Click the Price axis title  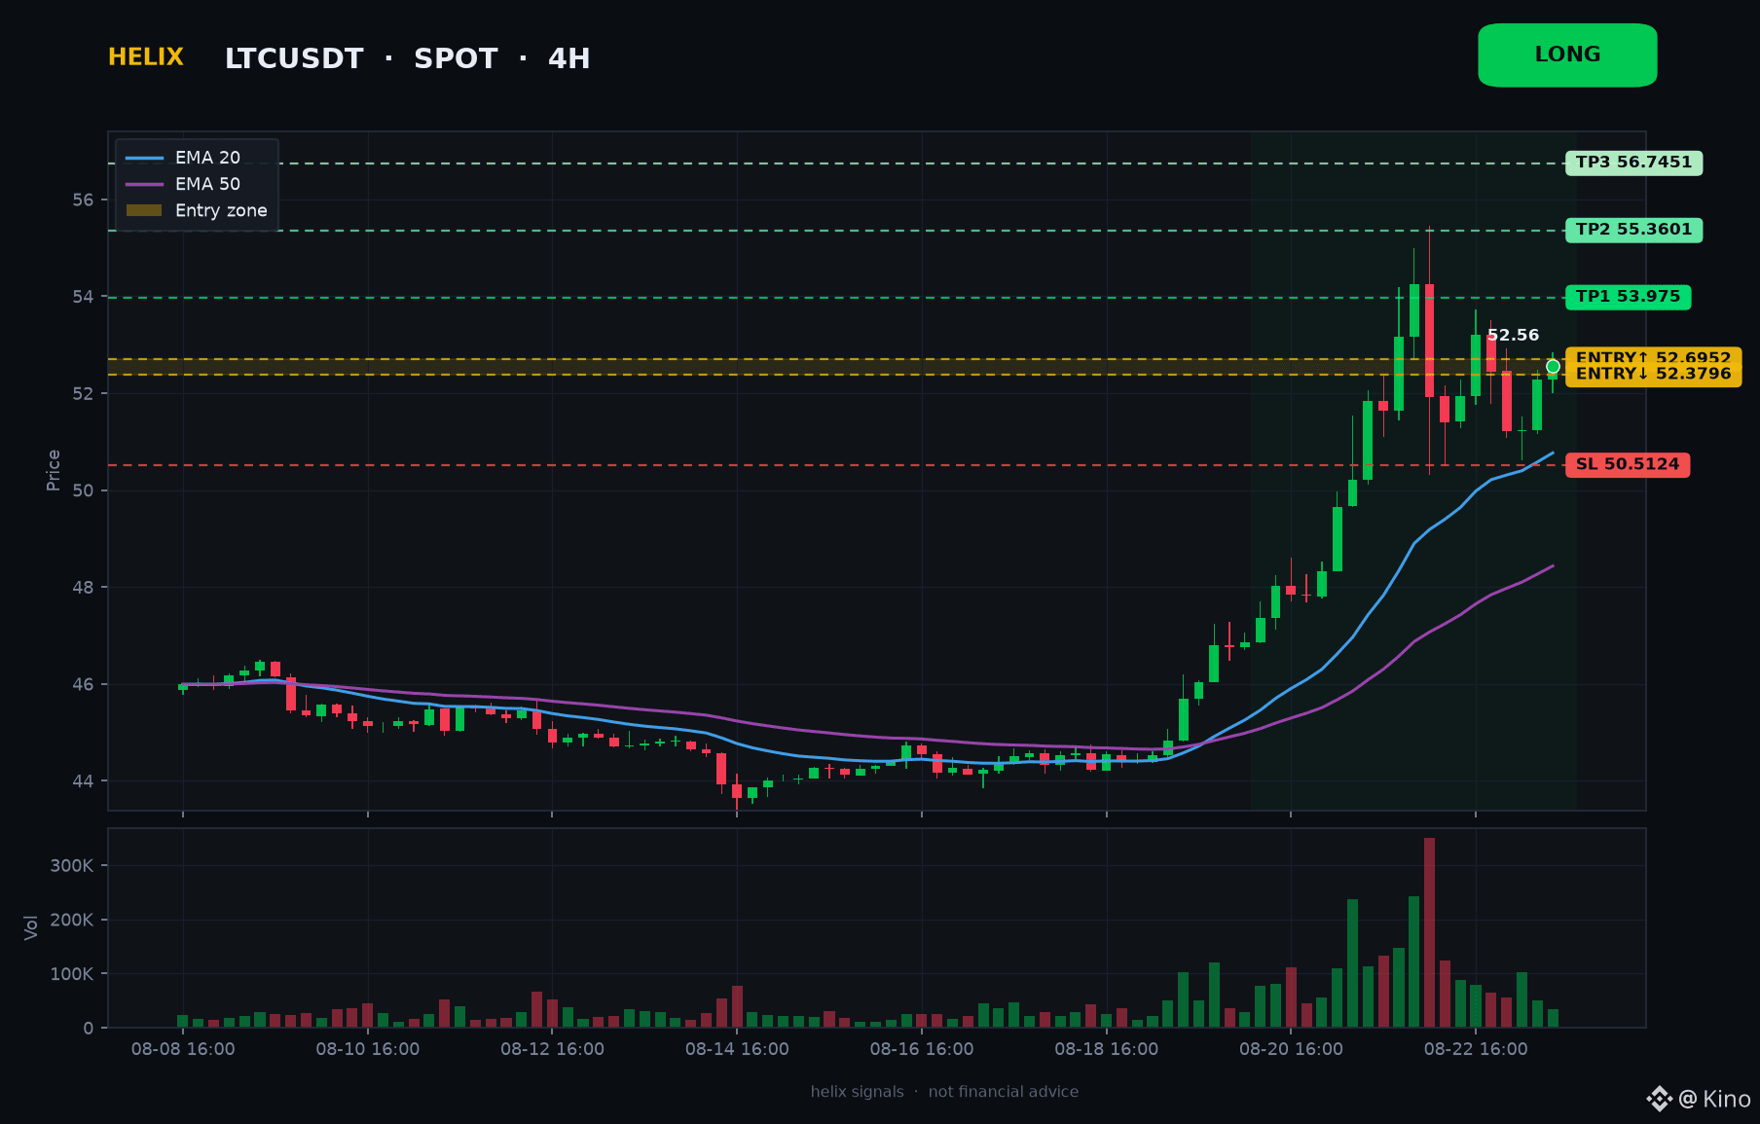click(54, 470)
